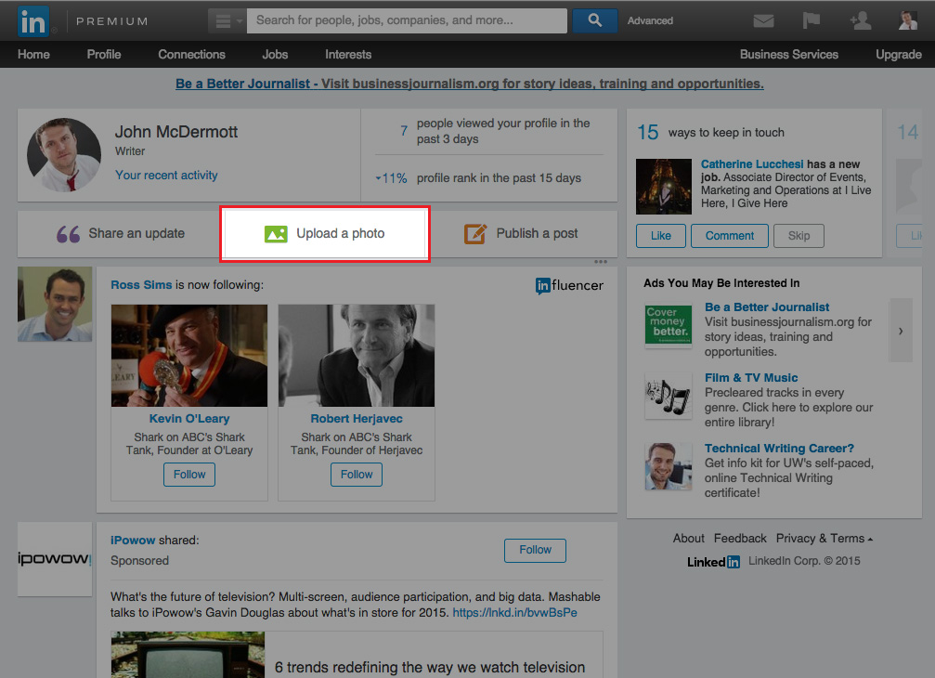
Task: Open the Jobs navigation item
Action: pos(275,55)
